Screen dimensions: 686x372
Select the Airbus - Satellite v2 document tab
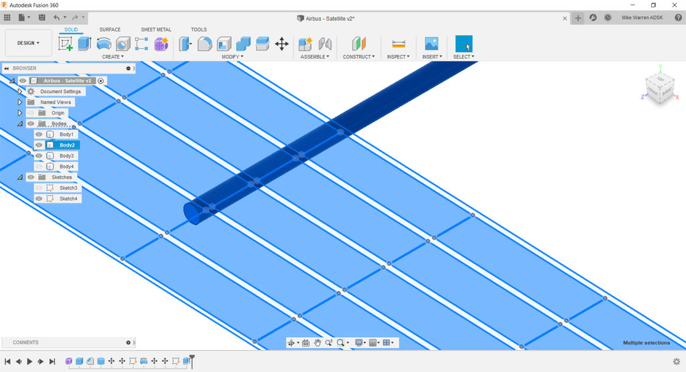point(326,18)
